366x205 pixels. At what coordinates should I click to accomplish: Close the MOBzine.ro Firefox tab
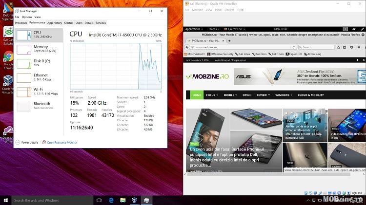coord(223,41)
